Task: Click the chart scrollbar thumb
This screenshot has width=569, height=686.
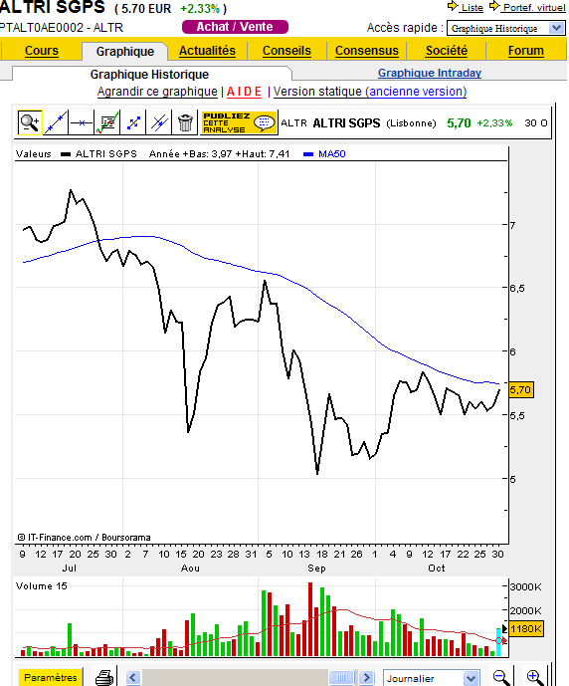Action: [342, 678]
